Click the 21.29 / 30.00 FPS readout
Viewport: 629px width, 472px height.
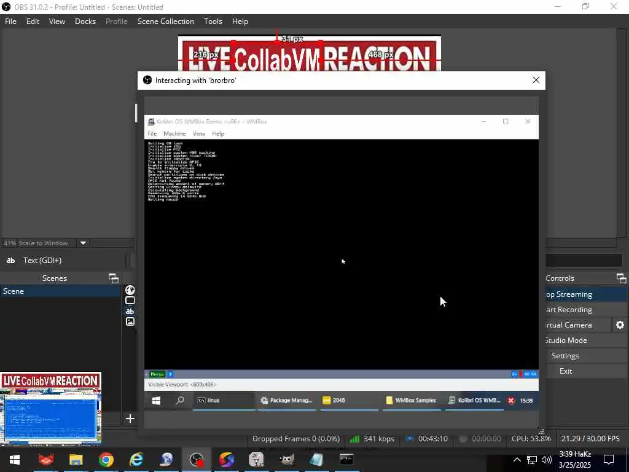click(x=590, y=439)
